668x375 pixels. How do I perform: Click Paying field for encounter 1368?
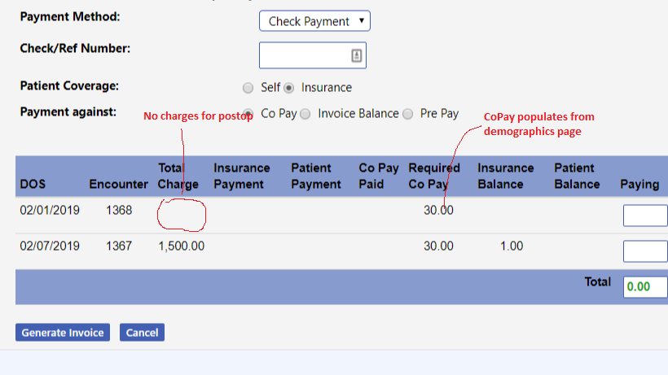[645, 215]
